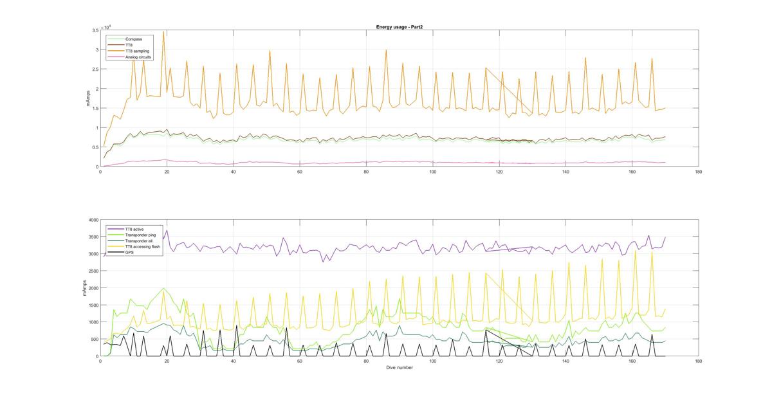Click the "Dive number" x-axis label

tap(399, 368)
